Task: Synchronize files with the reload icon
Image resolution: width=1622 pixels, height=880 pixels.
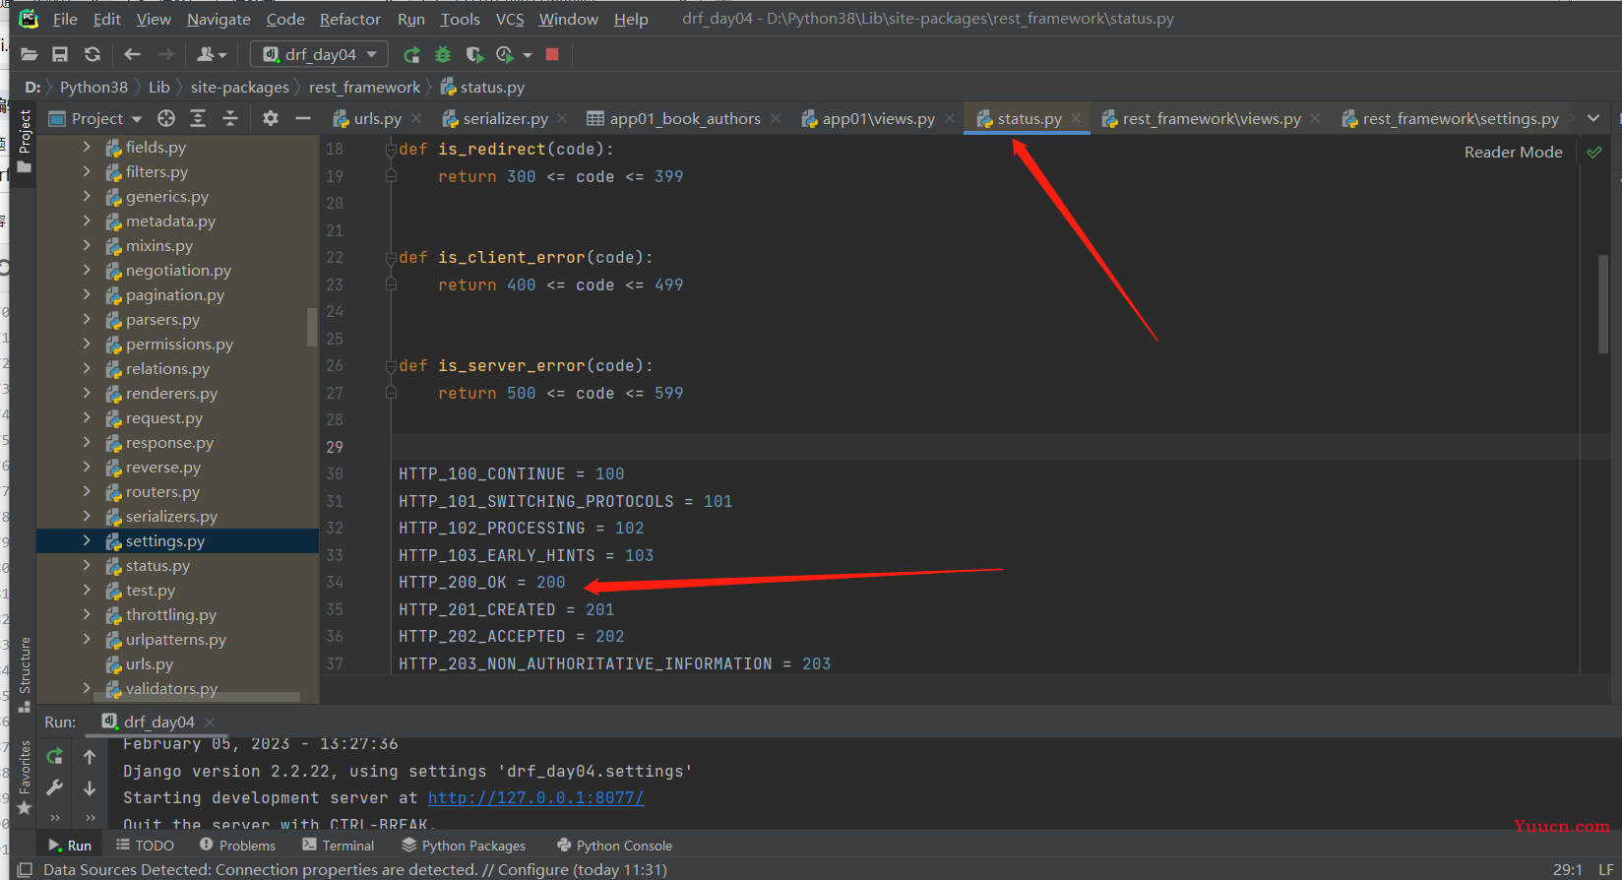Action: pyautogui.click(x=93, y=54)
